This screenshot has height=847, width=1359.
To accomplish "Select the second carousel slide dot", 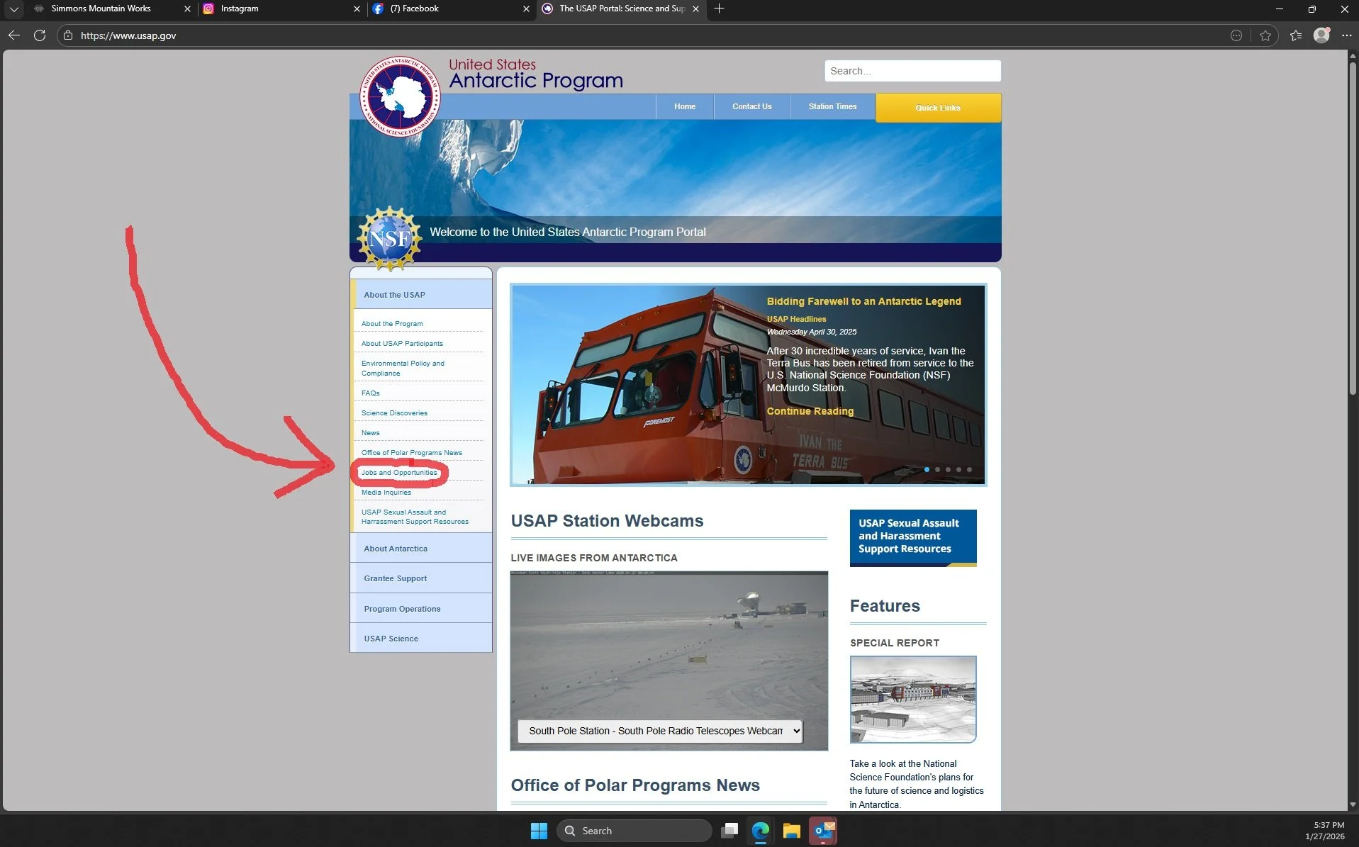I will pos(937,469).
